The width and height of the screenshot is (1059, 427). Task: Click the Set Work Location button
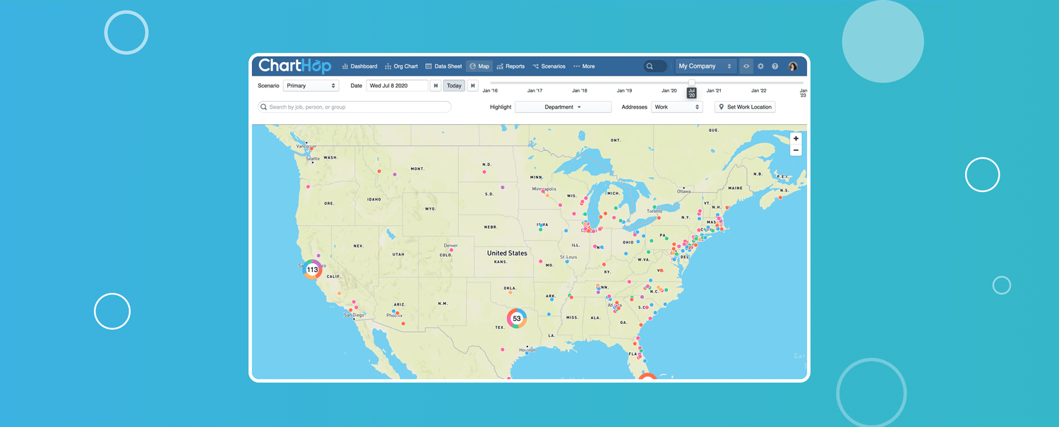tap(745, 107)
